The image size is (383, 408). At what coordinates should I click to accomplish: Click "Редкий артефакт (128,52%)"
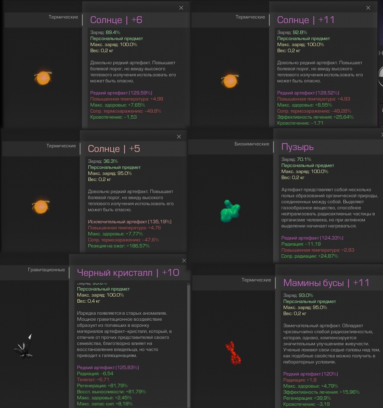(x=308, y=93)
